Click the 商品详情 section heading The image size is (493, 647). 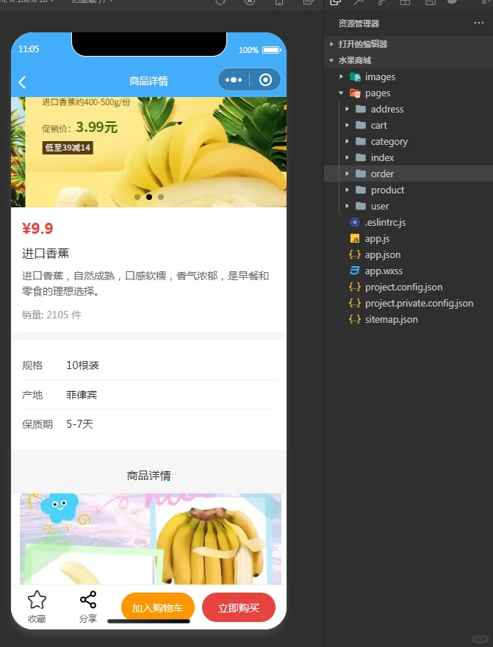point(149,476)
